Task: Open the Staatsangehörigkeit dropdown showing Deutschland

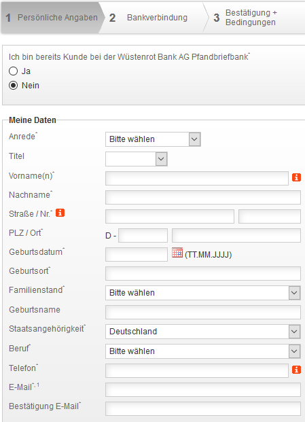Action: pos(203,332)
